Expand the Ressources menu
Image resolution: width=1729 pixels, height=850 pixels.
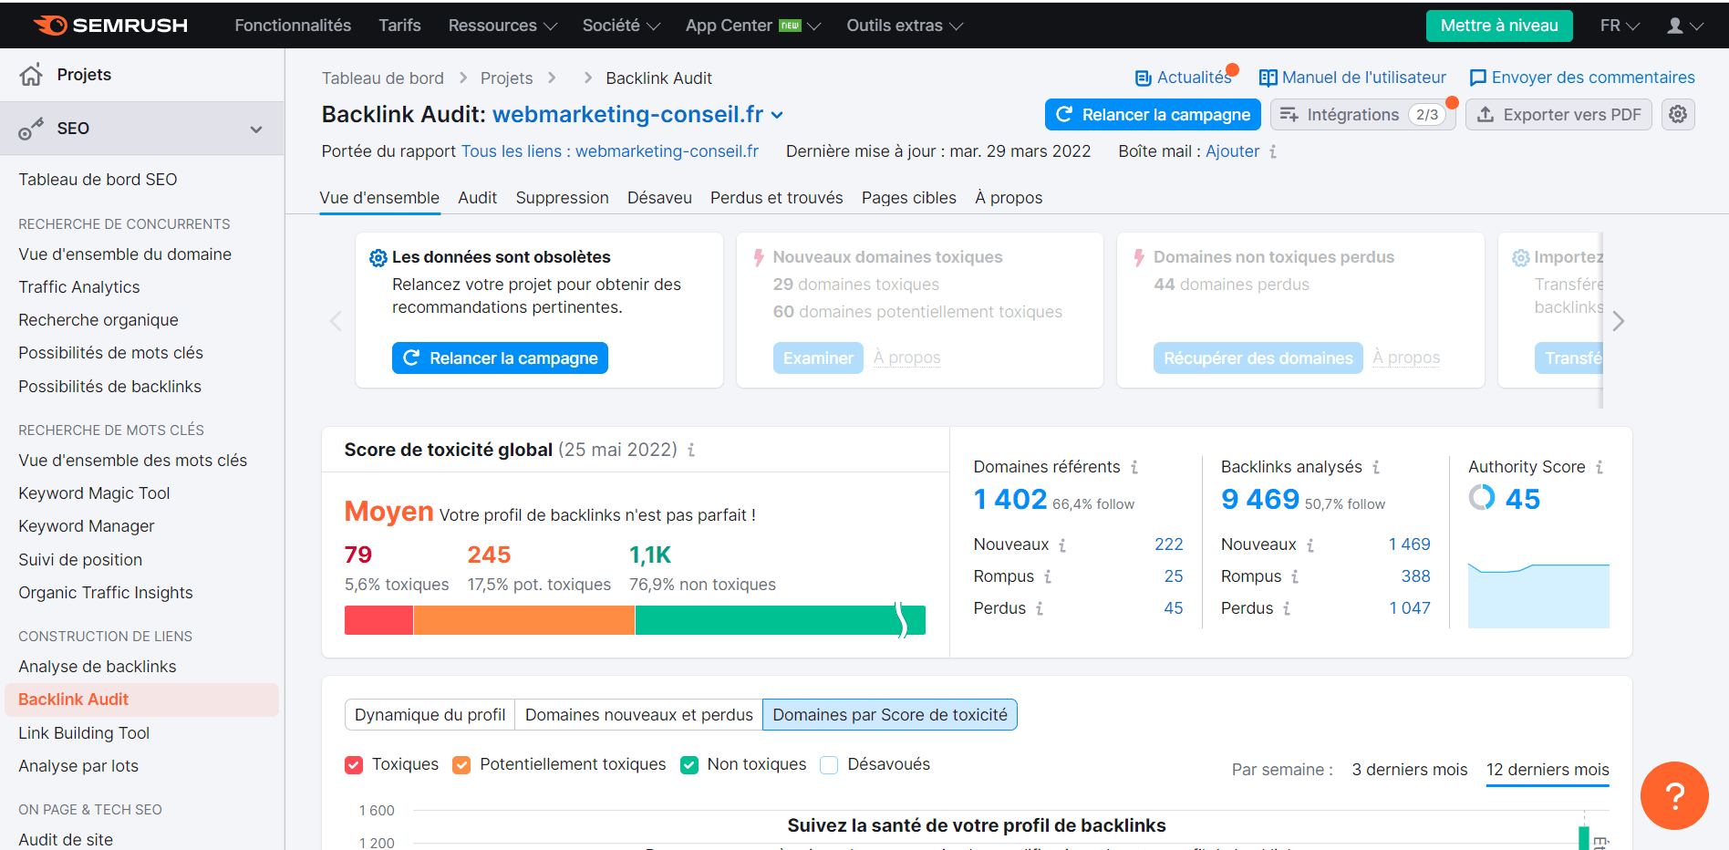502,26
